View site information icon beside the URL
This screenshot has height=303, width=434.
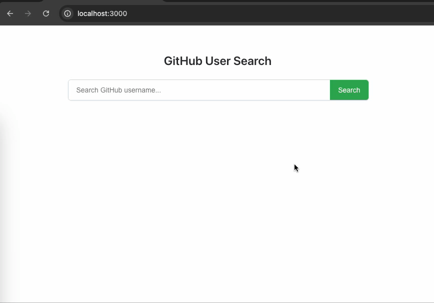click(x=67, y=13)
